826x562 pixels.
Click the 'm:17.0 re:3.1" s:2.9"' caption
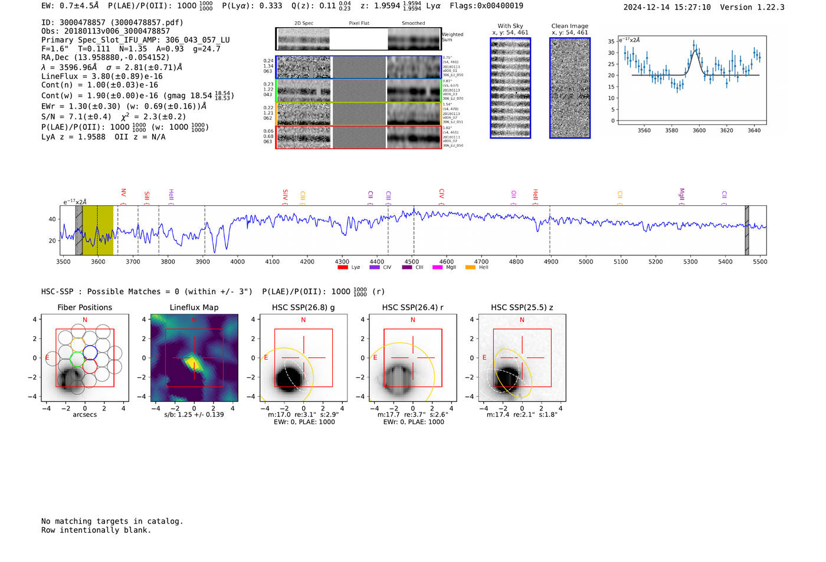click(x=303, y=415)
